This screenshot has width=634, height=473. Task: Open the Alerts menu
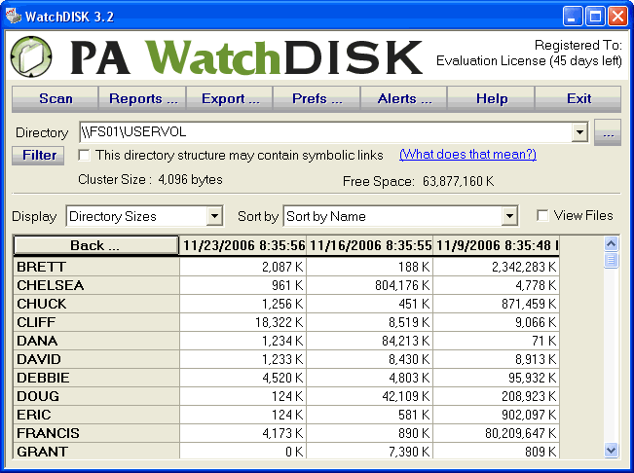click(x=403, y=98)
